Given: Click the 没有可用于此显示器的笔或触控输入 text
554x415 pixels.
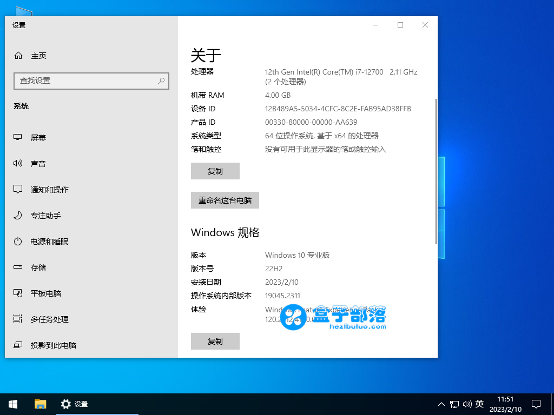Looking at the screenshot, I should [325, 149].
